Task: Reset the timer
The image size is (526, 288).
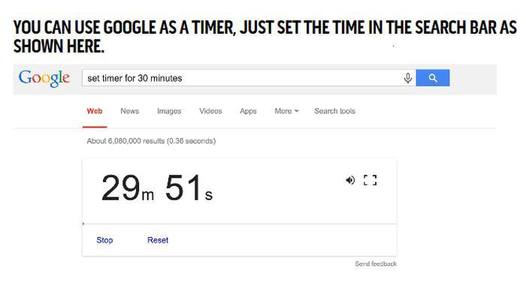Action: click(158, 240)
